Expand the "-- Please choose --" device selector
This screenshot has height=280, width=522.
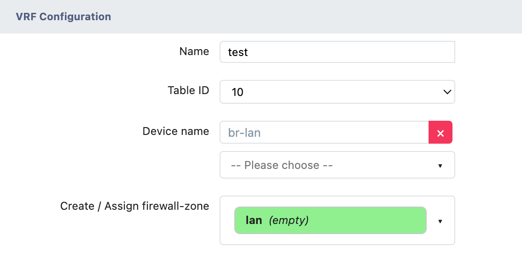click(337, 165)
